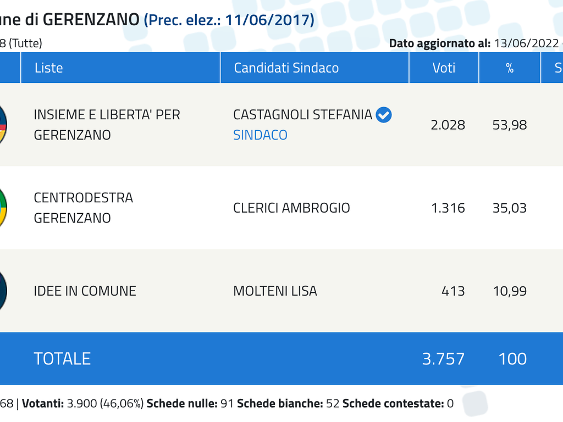The width and height of the screenshot is (563, 422).
Task: Open the previous election date 11/06/2017 link
Action: click(x=229, y=20)
